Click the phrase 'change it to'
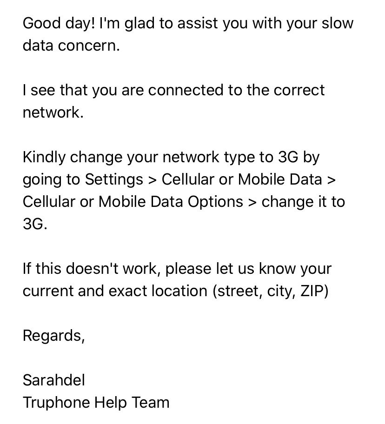The image size is (385, 424). 303,202
